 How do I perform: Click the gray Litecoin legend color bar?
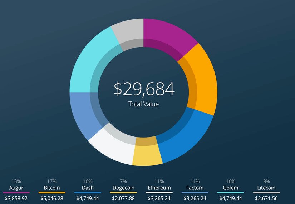click(266, 193)
